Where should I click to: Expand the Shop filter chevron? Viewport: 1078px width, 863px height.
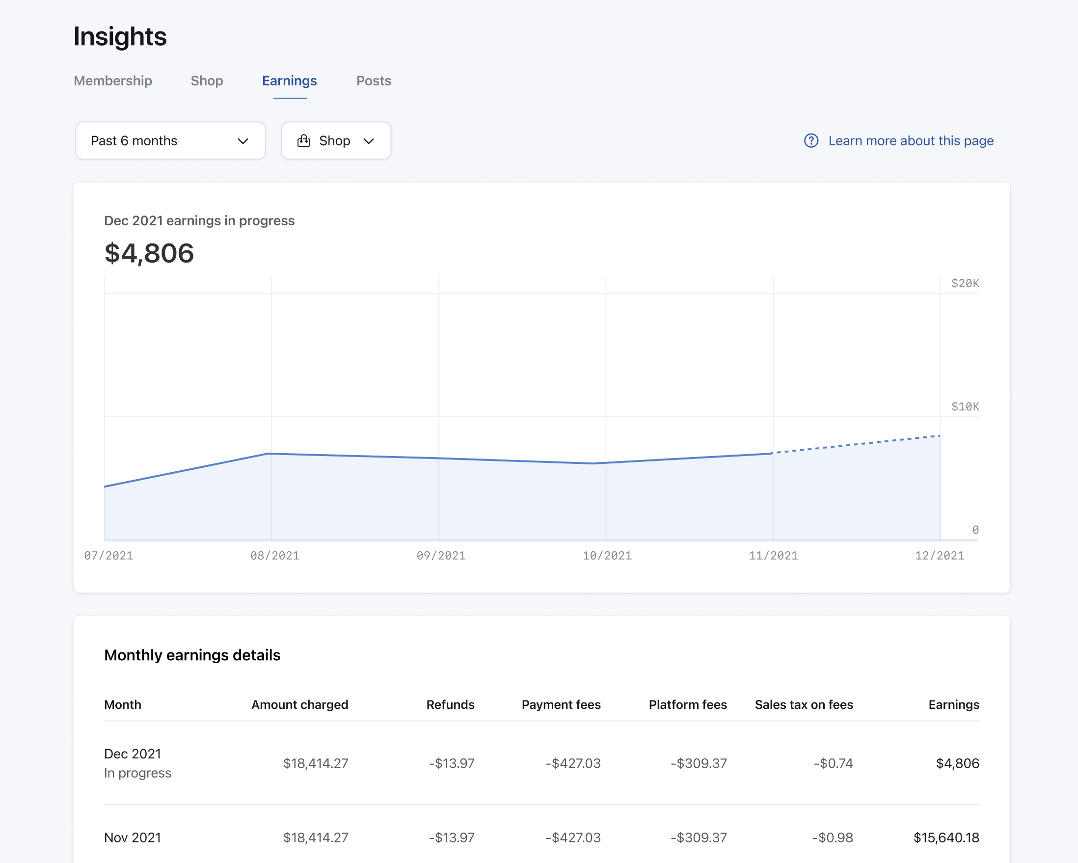point(369,141)
